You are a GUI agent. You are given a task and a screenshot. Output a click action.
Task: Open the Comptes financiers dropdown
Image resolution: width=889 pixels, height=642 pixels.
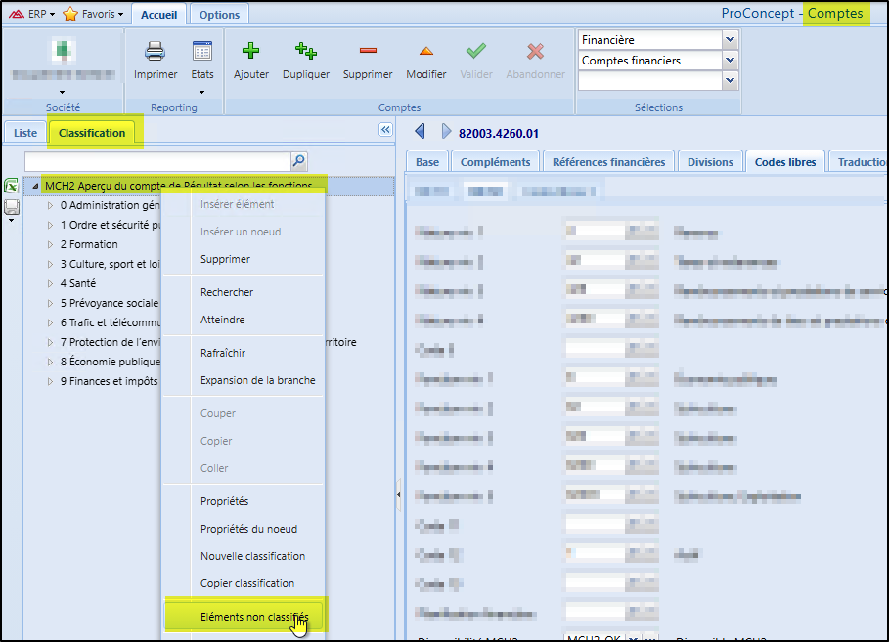(x=730, y=61)
